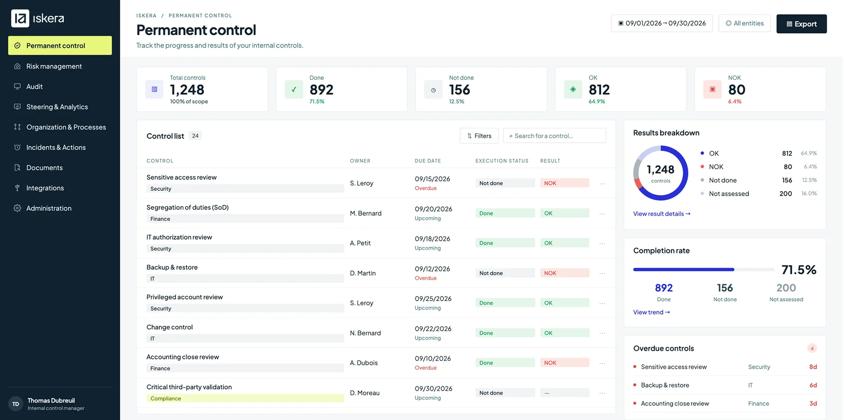This screenshot has height=420, width=844.
Task: Click the Export button
Action: [801, 24]
